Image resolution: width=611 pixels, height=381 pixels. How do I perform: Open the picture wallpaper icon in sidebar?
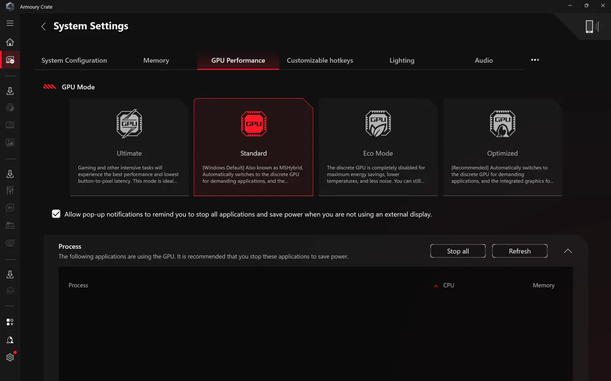[x=10, y=142]
